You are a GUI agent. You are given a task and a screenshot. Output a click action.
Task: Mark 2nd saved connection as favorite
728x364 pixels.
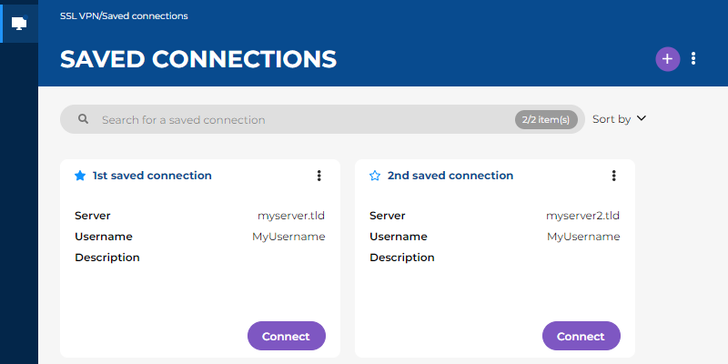[x=375, y=176]
